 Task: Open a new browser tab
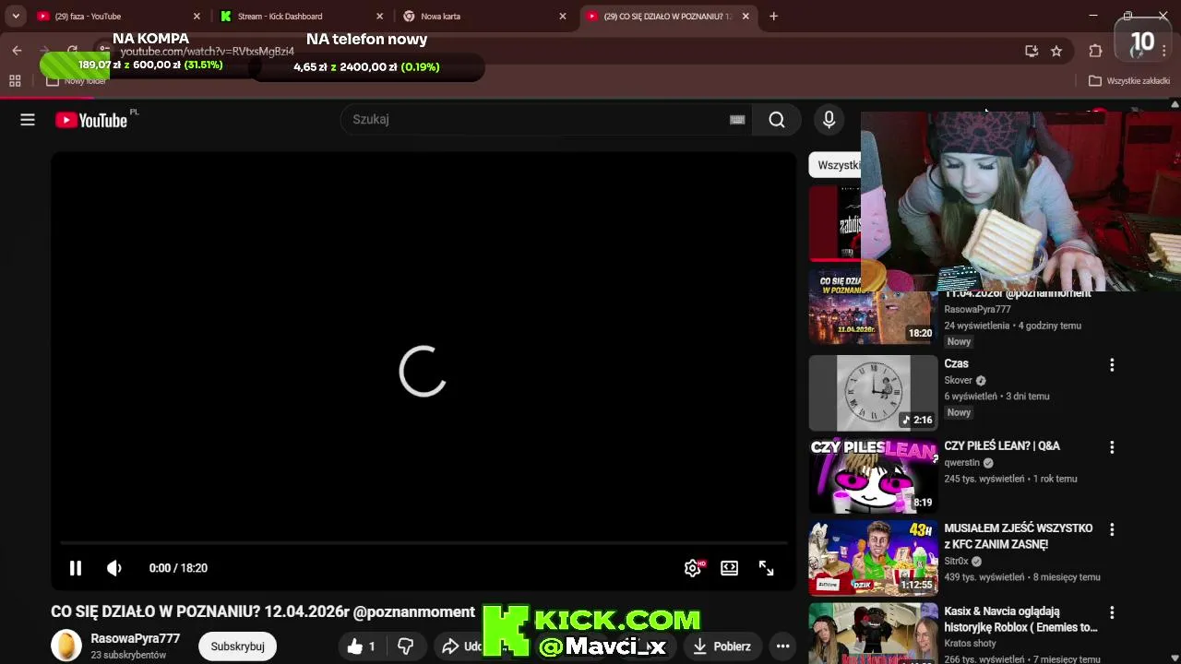[773, 17]
